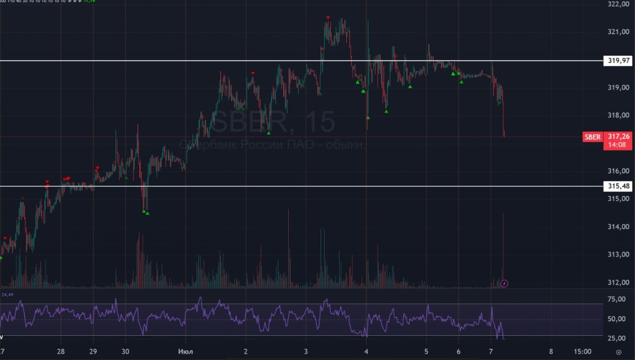635x360 pixels.
Task: Click the current price 317,26 label
Action: coord(619,136)
